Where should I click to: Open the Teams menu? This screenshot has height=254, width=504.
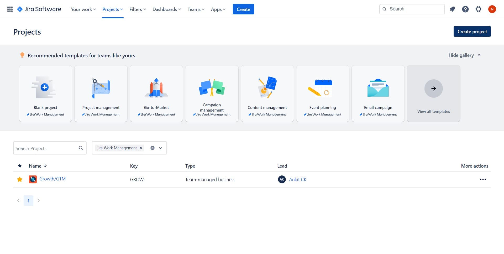click(196, 9)
